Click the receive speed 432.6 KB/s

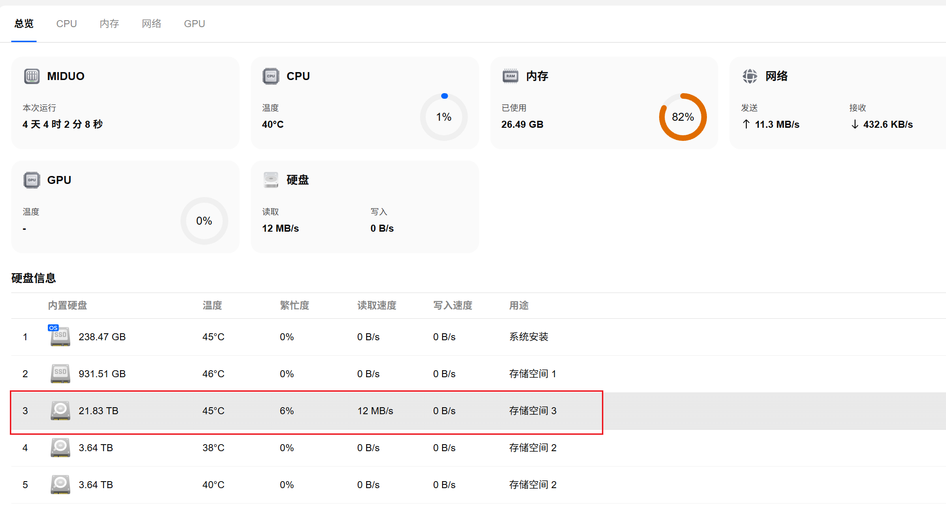pos(888,124)
